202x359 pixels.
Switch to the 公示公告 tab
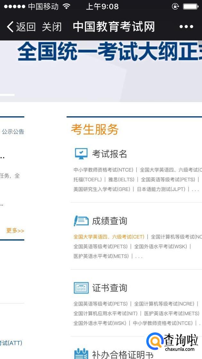click(13, 132)
